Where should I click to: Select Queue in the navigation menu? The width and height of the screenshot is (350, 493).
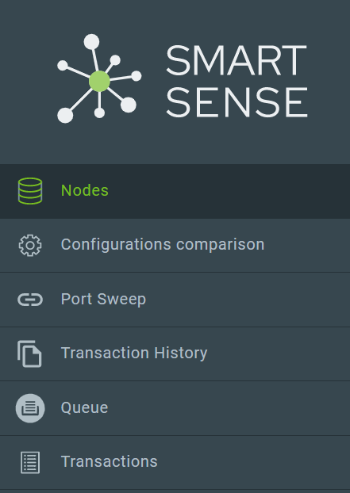point(175,408)
